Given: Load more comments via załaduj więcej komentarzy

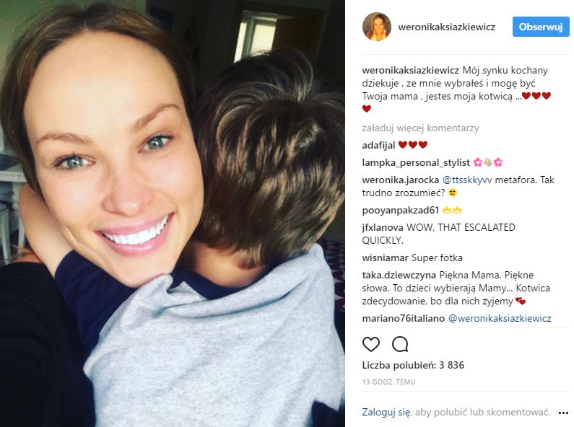Looking at the screenshot, I should pos(420,128).
